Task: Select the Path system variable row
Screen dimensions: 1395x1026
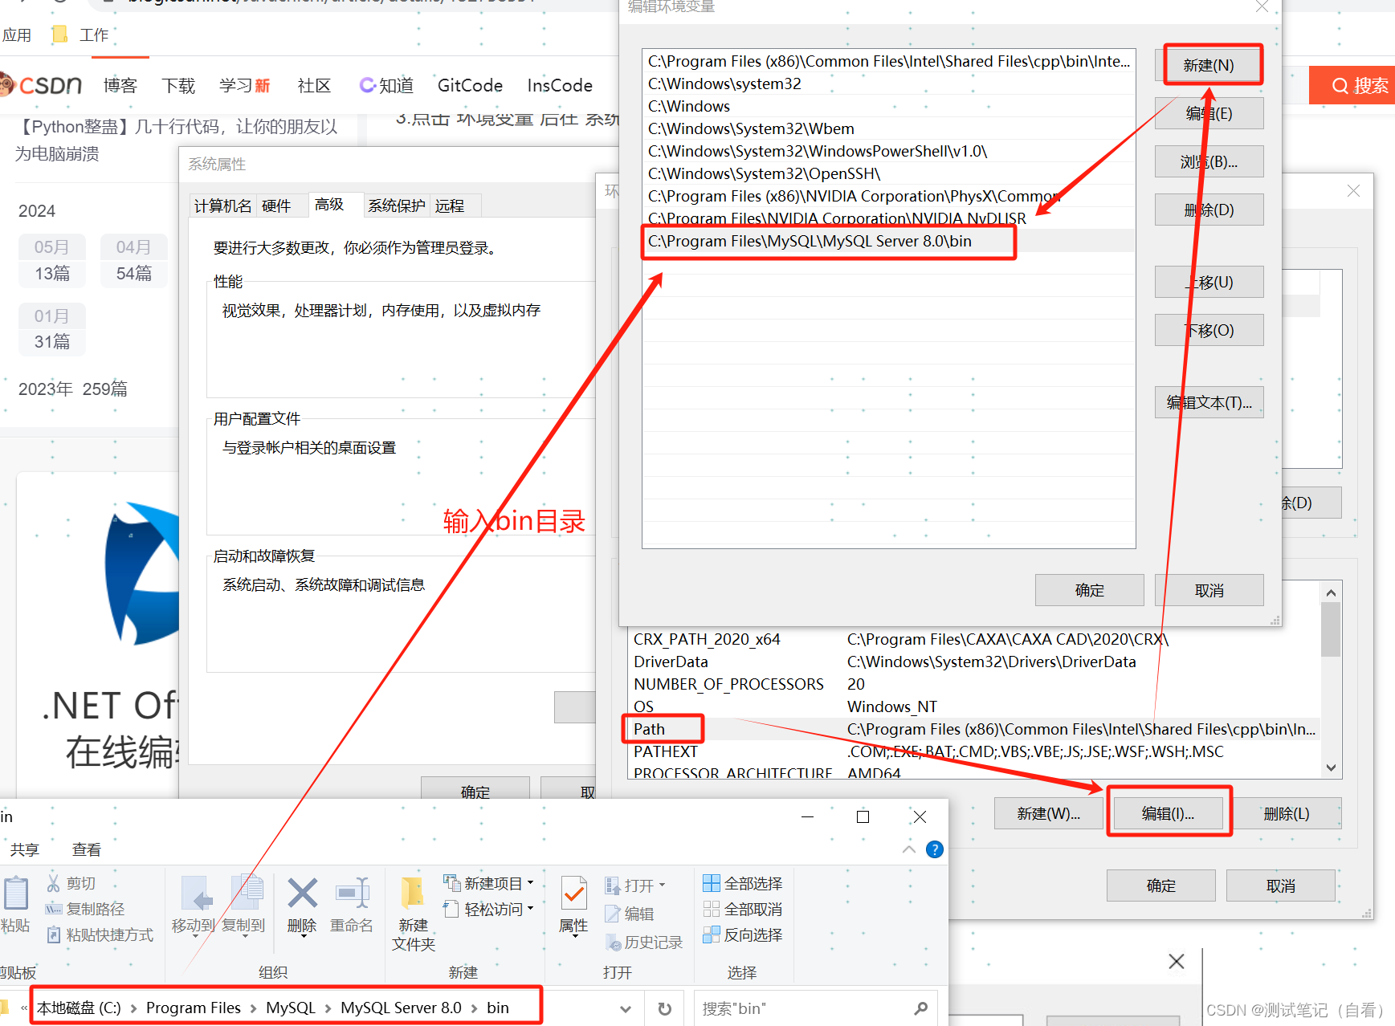Action: pos(973,729)
